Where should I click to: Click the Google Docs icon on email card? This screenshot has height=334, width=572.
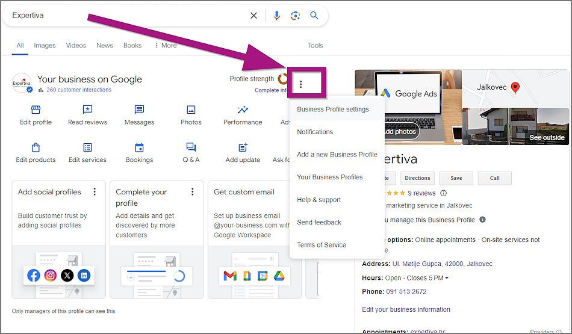point(247,276)
